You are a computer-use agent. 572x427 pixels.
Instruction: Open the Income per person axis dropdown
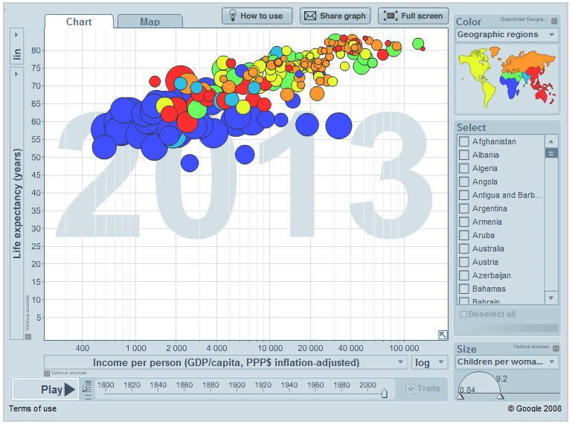[225, 362]
